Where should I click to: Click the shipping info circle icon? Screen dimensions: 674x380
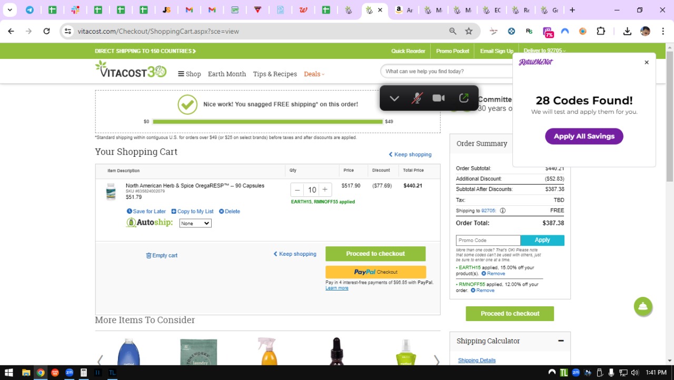click(502, 211)
